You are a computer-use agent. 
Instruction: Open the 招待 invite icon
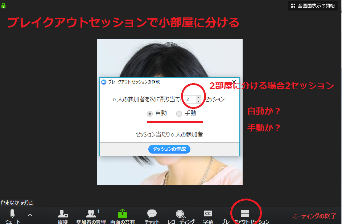pyautogui.click(x=63, y=216)
